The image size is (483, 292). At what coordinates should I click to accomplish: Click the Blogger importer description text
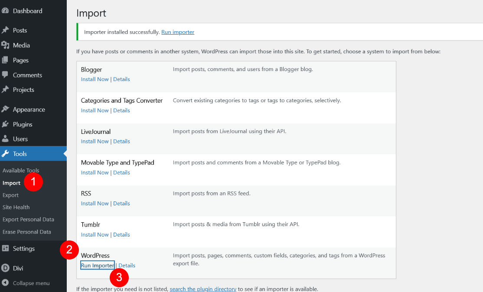(243, 69)
